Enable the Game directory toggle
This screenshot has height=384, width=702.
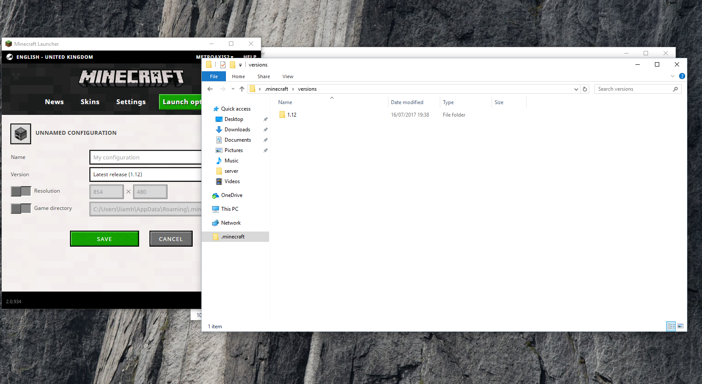(21, 209)
